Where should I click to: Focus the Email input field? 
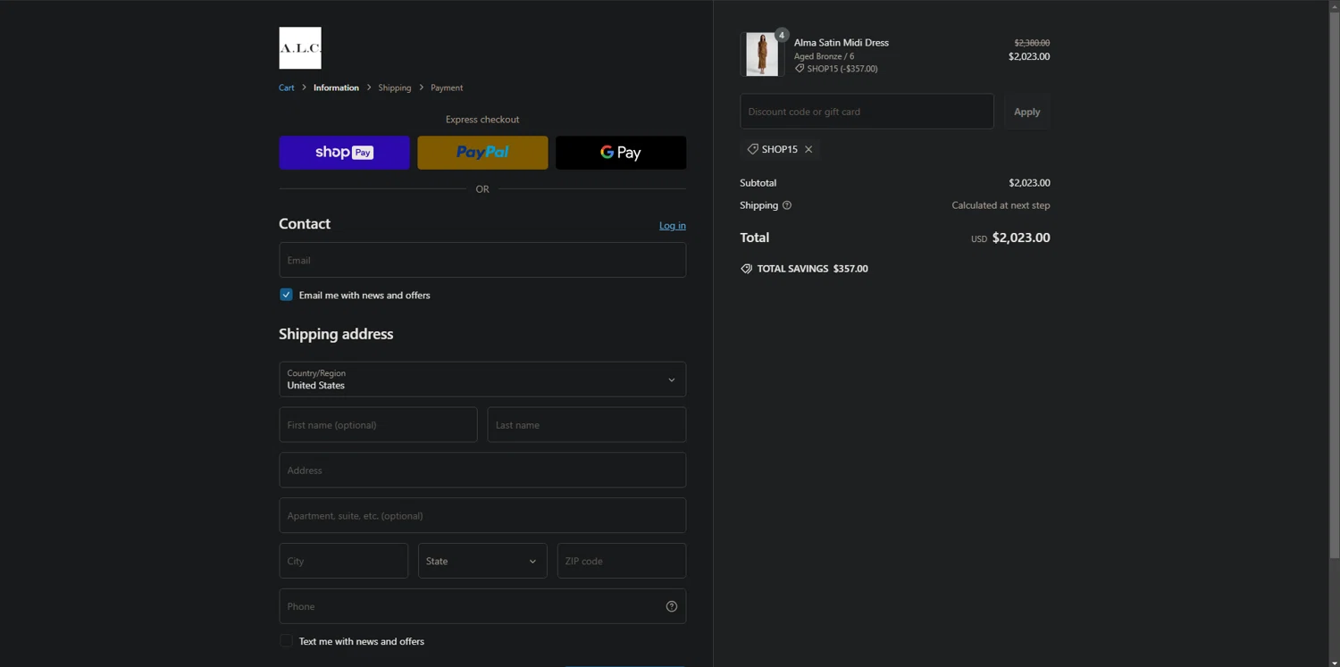(482, 260)
